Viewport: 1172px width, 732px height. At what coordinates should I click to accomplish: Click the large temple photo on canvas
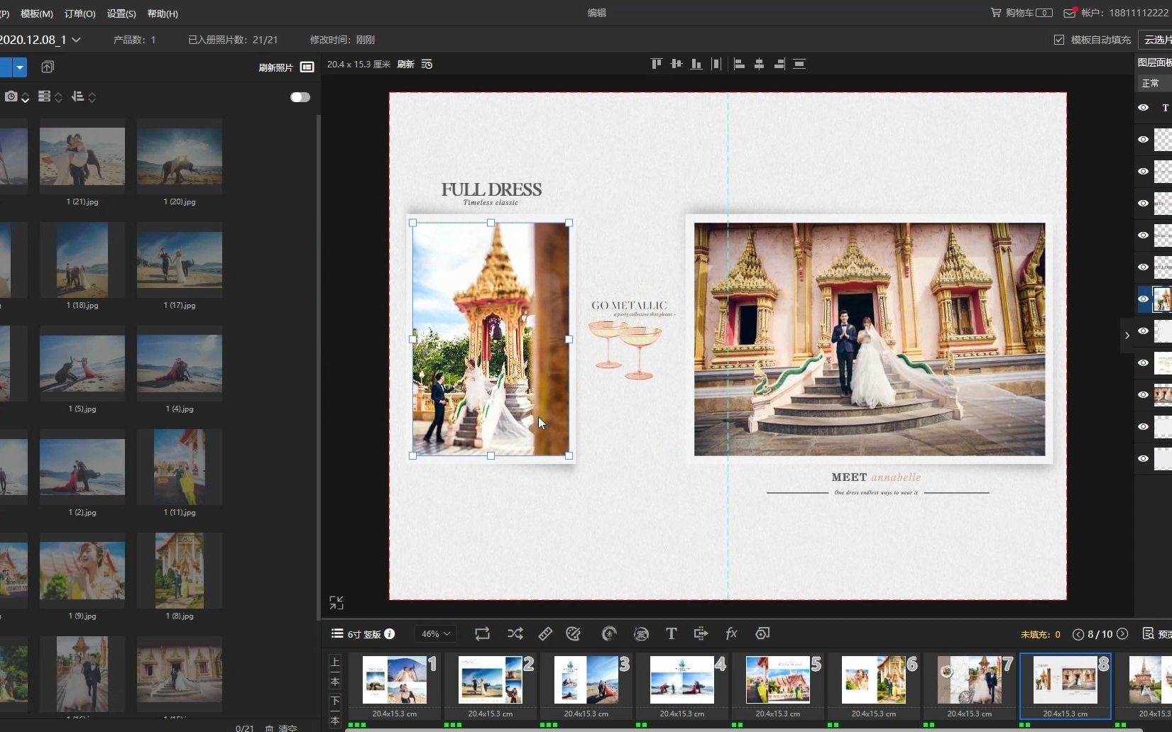pyautogui.click(x=870, y=339)
